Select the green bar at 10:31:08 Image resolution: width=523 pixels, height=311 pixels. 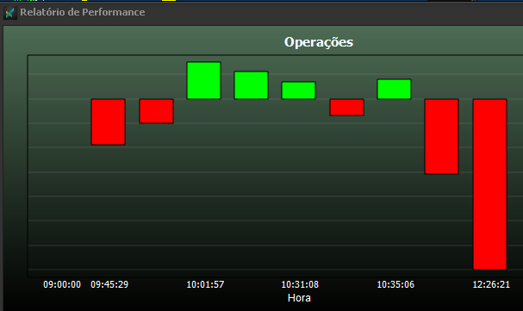pyautogui.click(x=298, y=90)
